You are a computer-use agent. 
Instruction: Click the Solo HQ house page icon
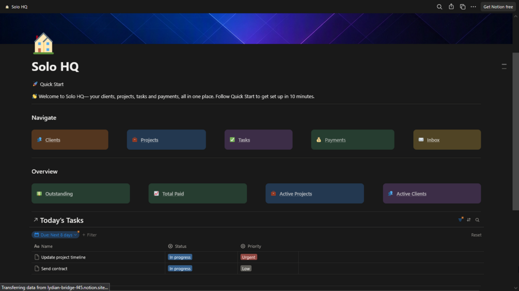[43, 44]
